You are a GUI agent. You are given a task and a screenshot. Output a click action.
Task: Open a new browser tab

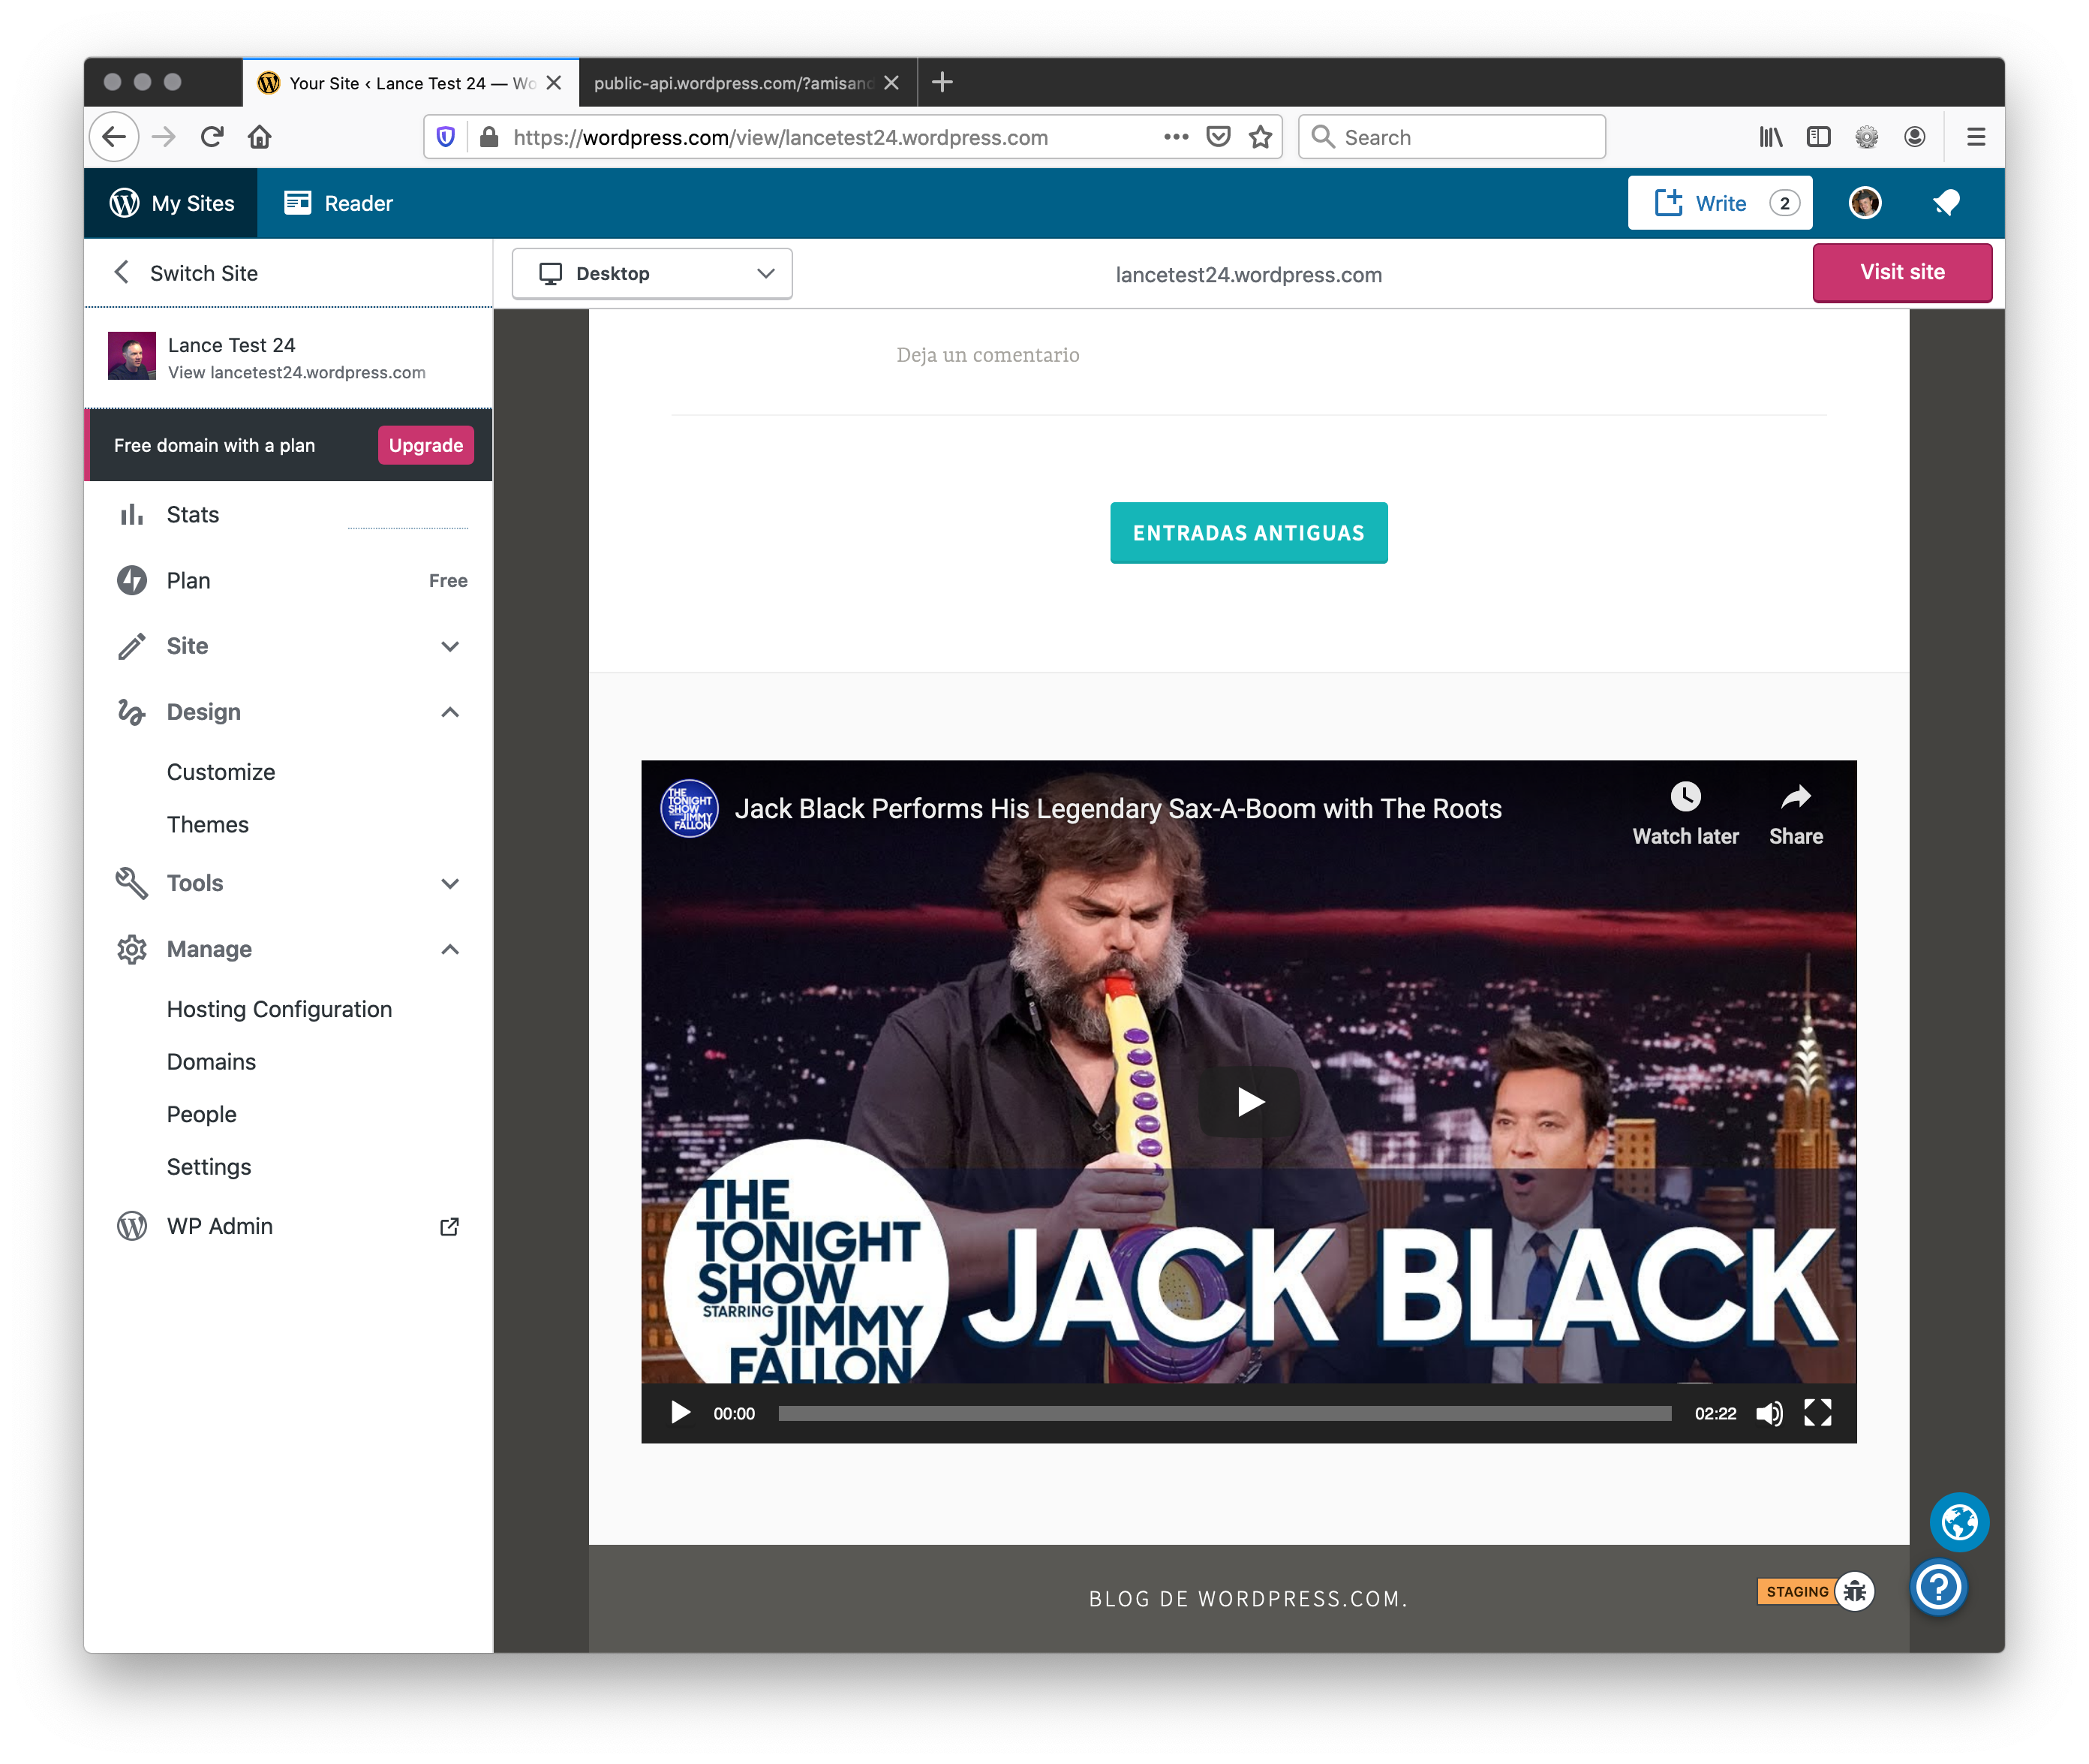(x=942, y=82)
